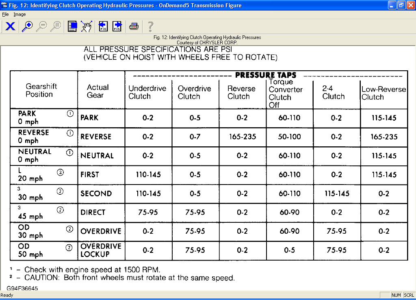The image size is (416, 300).
Task: Click the 'OD 30 mph' gearshift cell
Action: click(44, 232)
